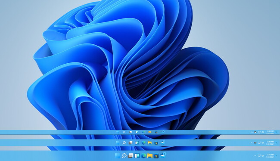Screen dimensions: 280x161
Task: Open Microsoft Store on the medium middle taskbar
Action: (156, 143)
